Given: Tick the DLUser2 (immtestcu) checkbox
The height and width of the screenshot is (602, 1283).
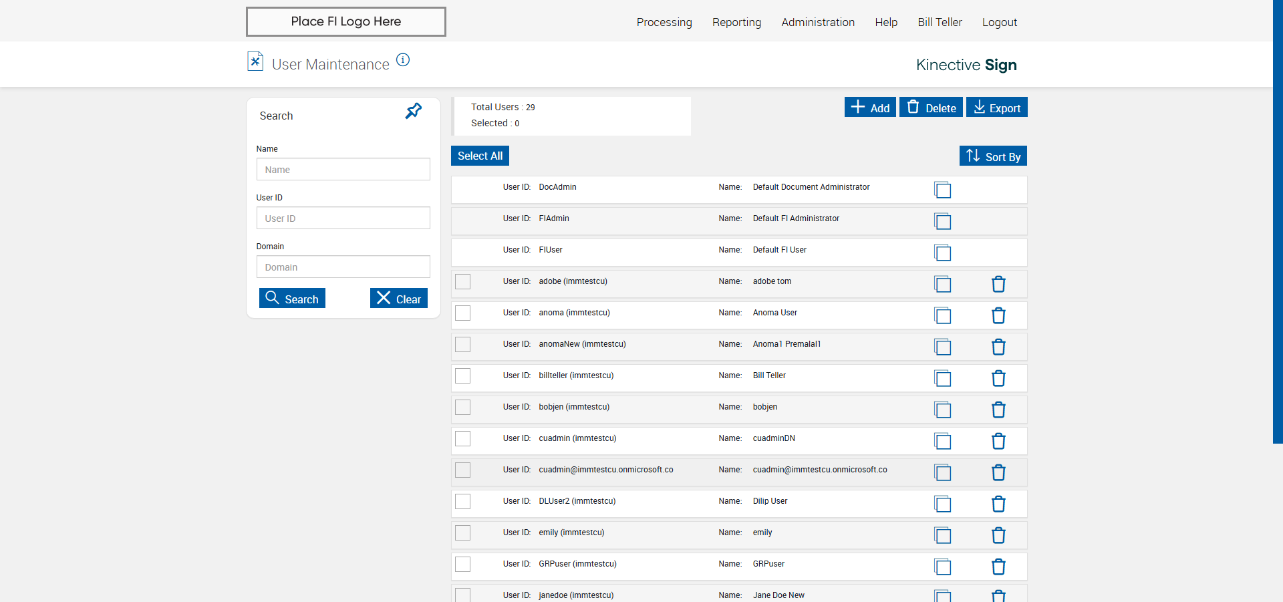Looking at the screenshot, I should tap(462, 502).
